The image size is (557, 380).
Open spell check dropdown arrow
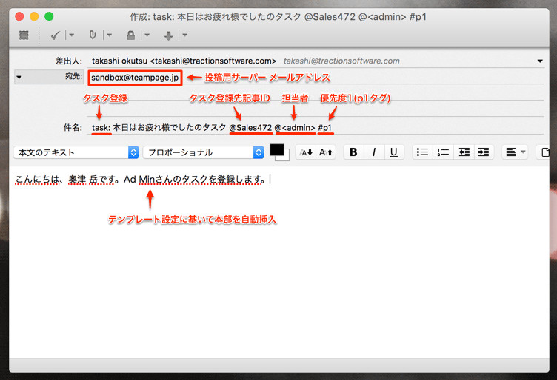pos(71,35)
